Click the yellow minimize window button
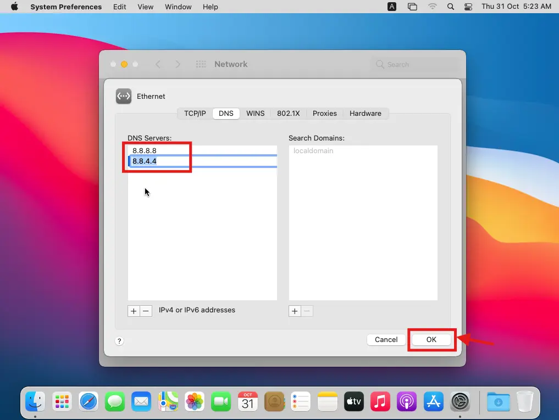559x420 pixels. click(x=124, y=64)
